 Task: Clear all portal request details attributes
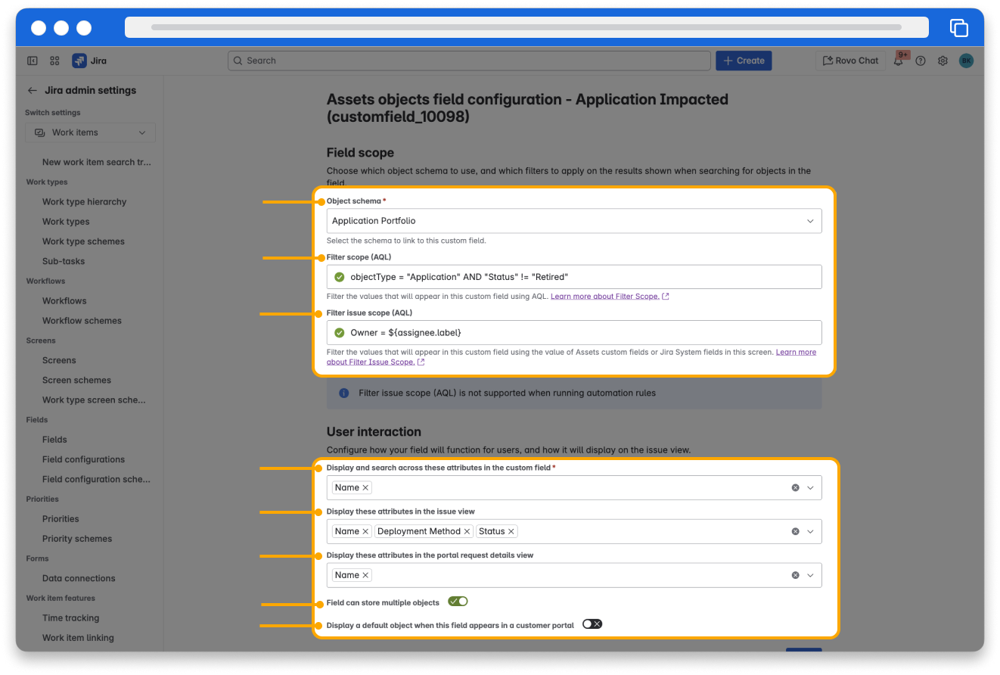(x=795, y=575)
